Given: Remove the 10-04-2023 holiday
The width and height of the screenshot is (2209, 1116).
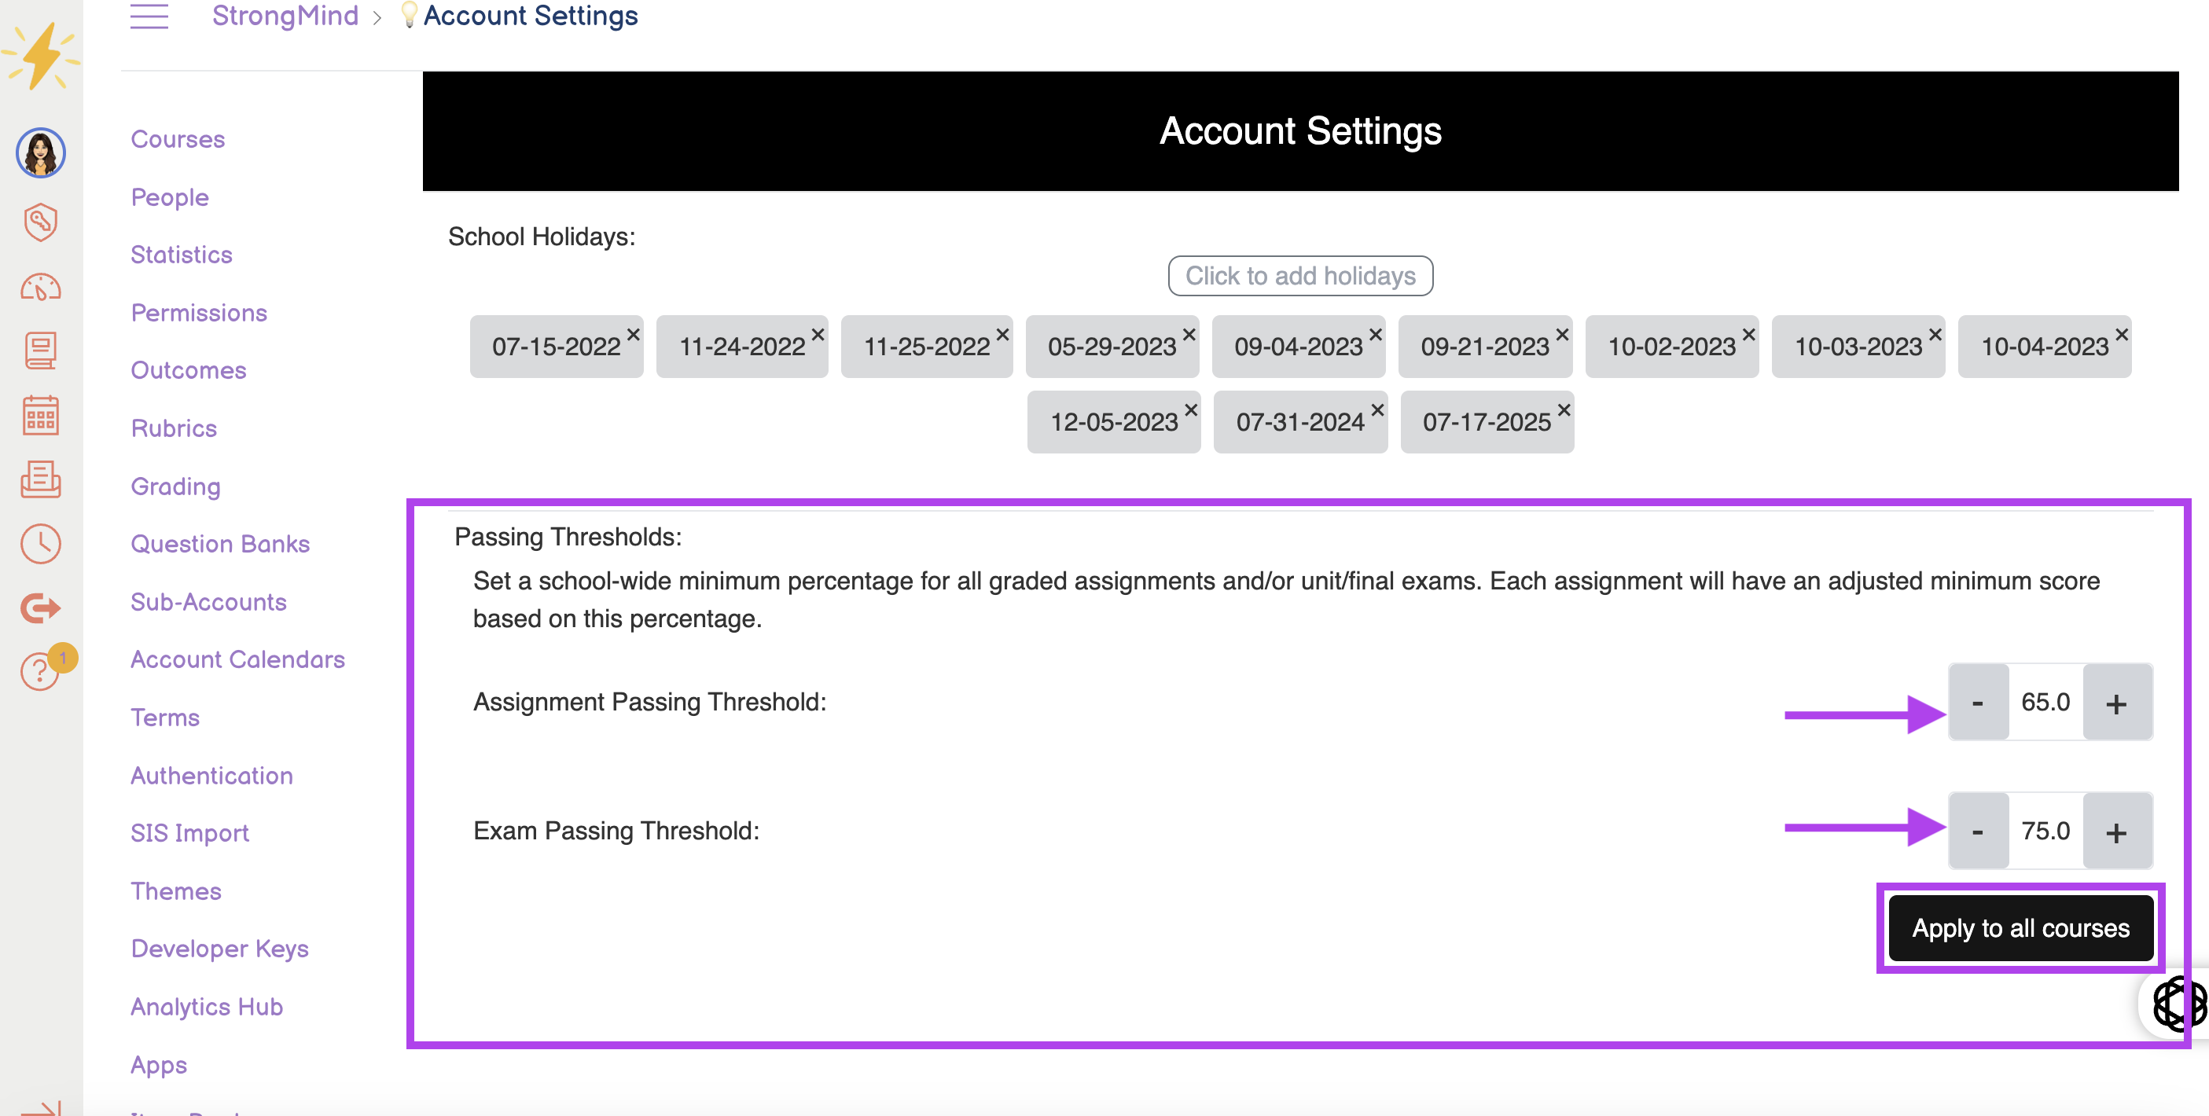Looking at the screenshot, I should pyautogui.click(x=2121, y=334).
